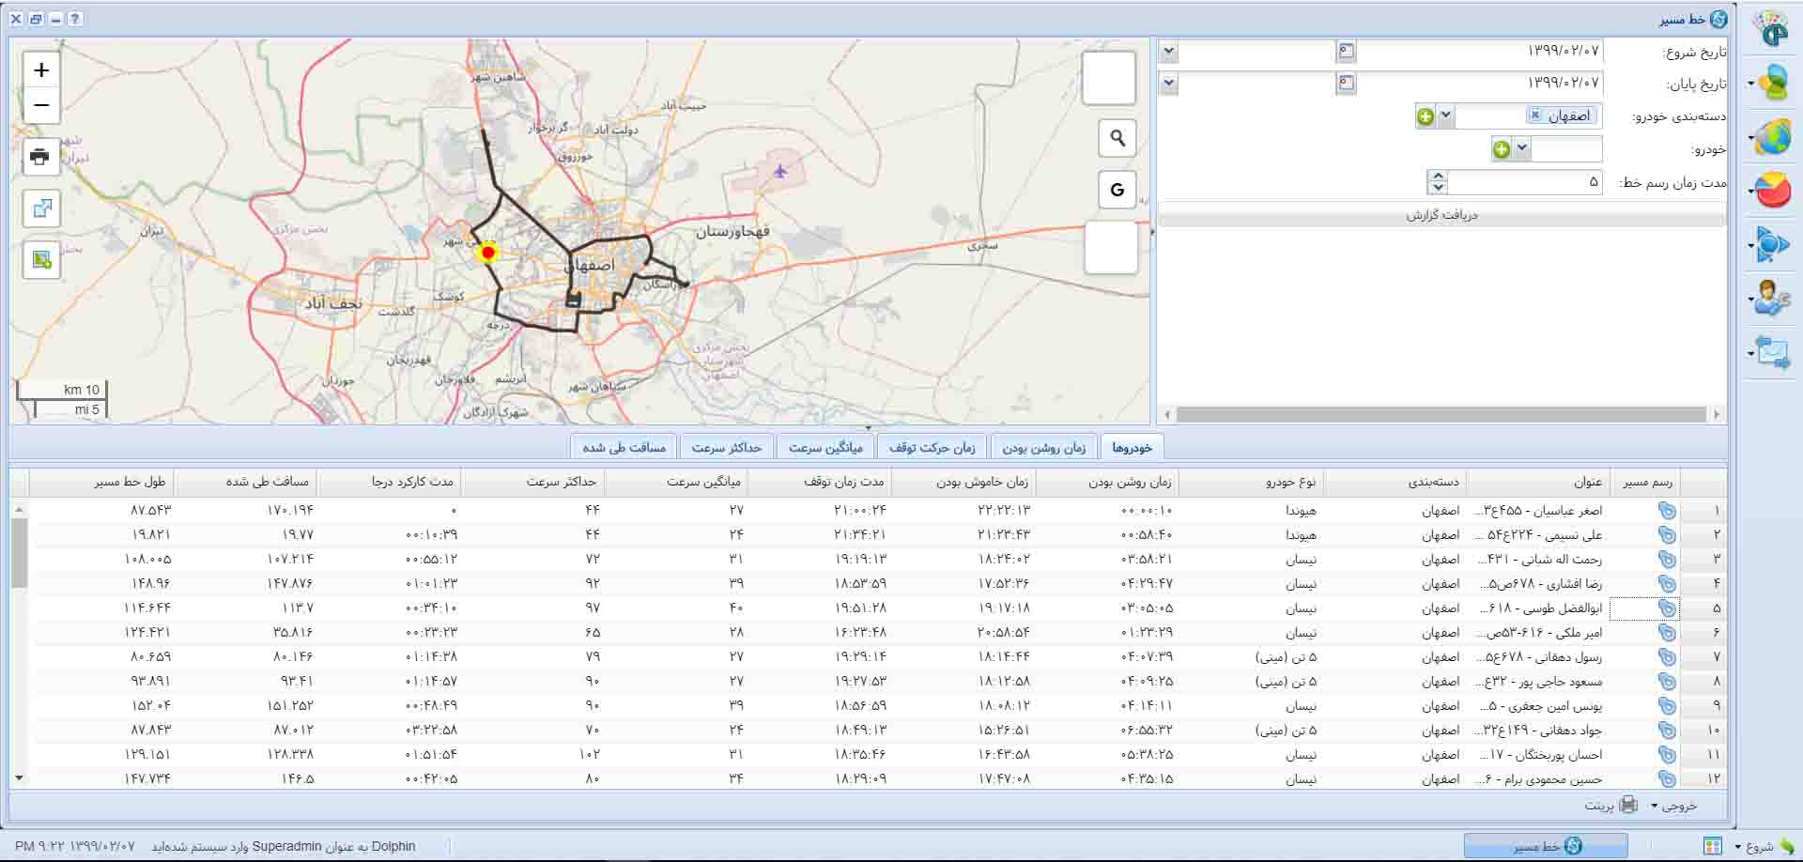
Task: Click the draw-route icon for یونس امین جعفری row
Action: point(1667,705)
